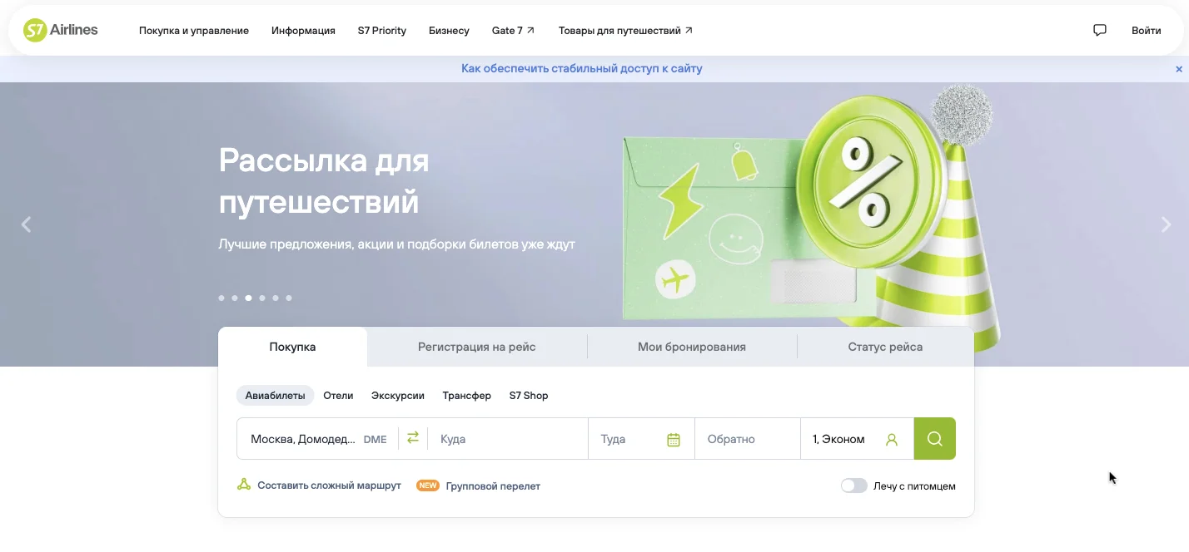
Task: Click the green search flights button
Action: [935, 438]
